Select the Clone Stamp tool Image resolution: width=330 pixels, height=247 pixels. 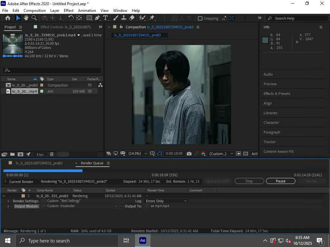tap(124, 18)
